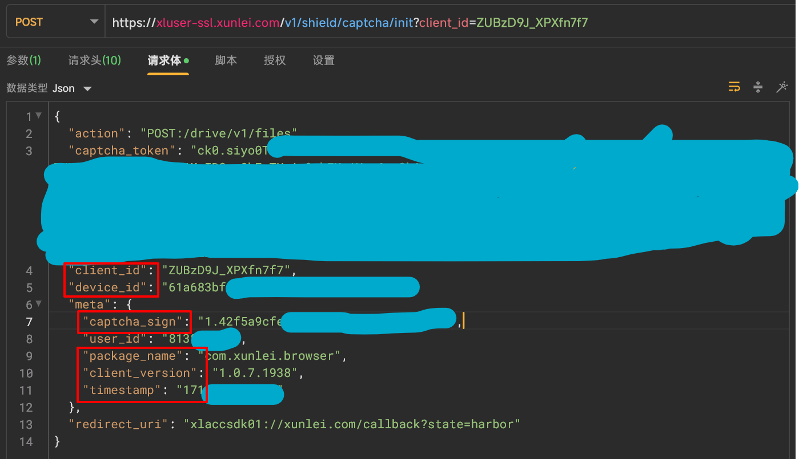Screen dimensions: 799x459
Task: Click the magic wand beautify icon
Action: pyautogui.click(x=782, y=87)
